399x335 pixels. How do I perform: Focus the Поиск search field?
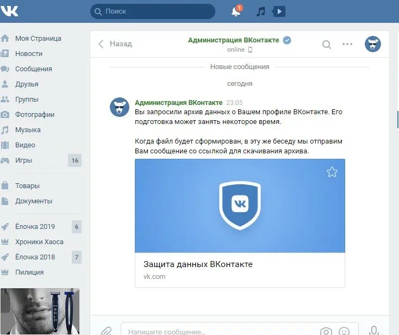click(153, 11)
